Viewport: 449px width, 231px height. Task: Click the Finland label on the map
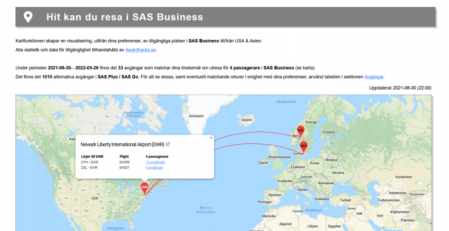[328, 132]
